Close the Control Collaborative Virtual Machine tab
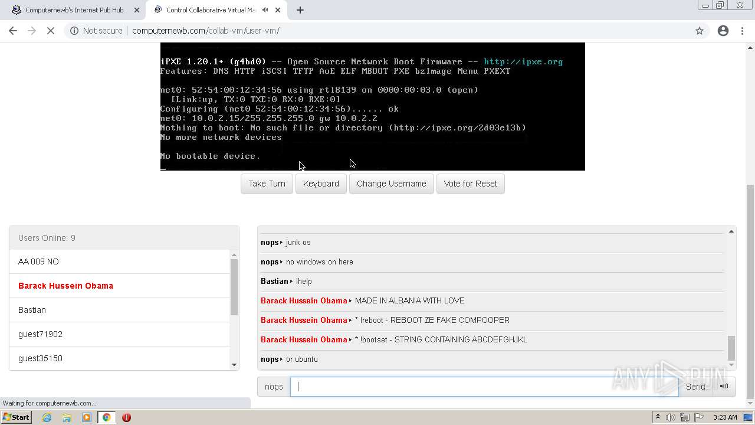Screen dimensions: 755x425 coord(278,10)
